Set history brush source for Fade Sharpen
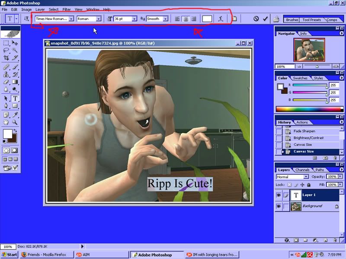 tap(279, 131)
